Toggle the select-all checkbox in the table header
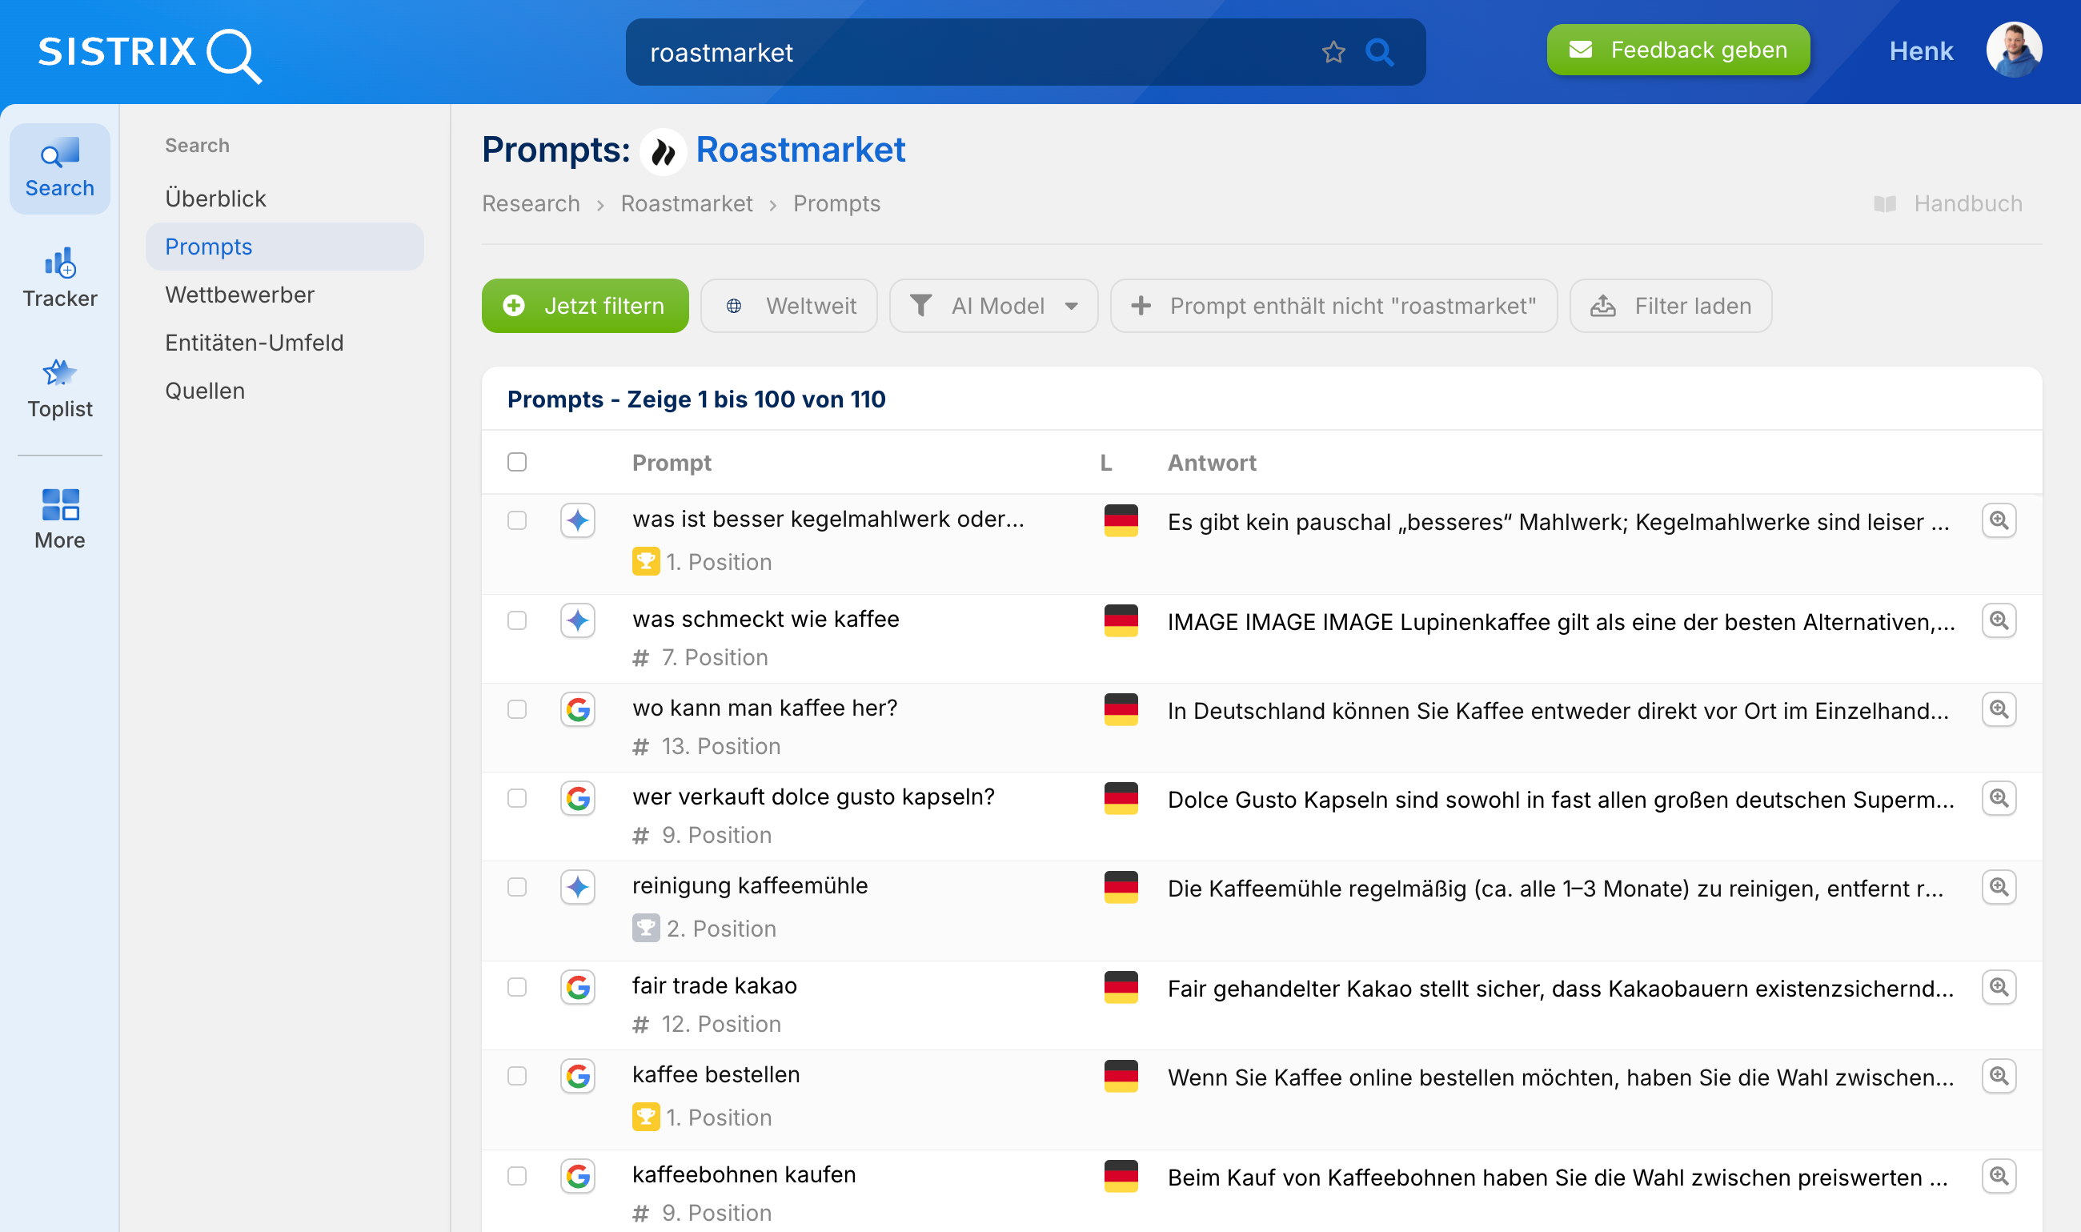 [516, 461]
